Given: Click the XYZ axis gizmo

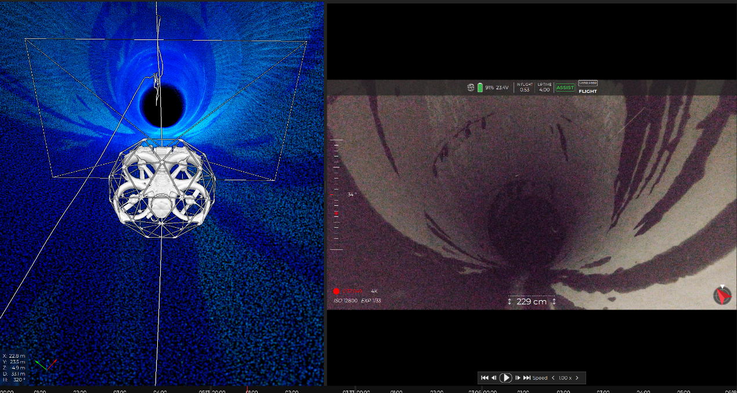Looking at the screenshot, I should 45,365.
